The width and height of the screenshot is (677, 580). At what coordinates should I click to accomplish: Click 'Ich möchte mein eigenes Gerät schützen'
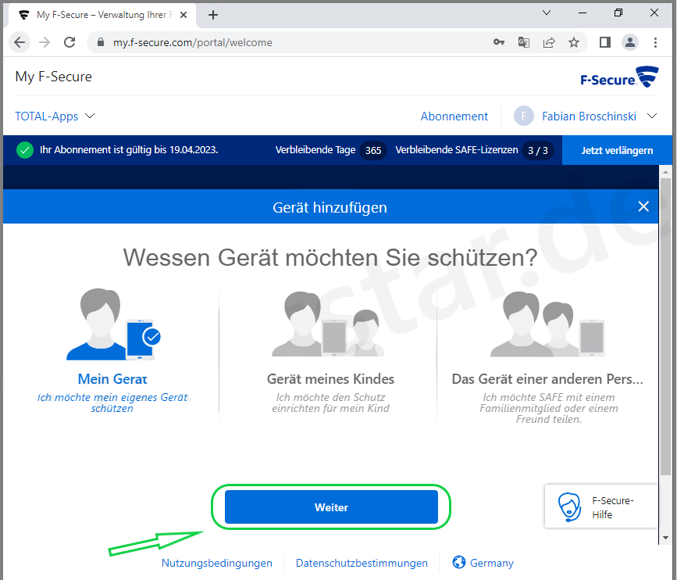(x=112, y=403)
